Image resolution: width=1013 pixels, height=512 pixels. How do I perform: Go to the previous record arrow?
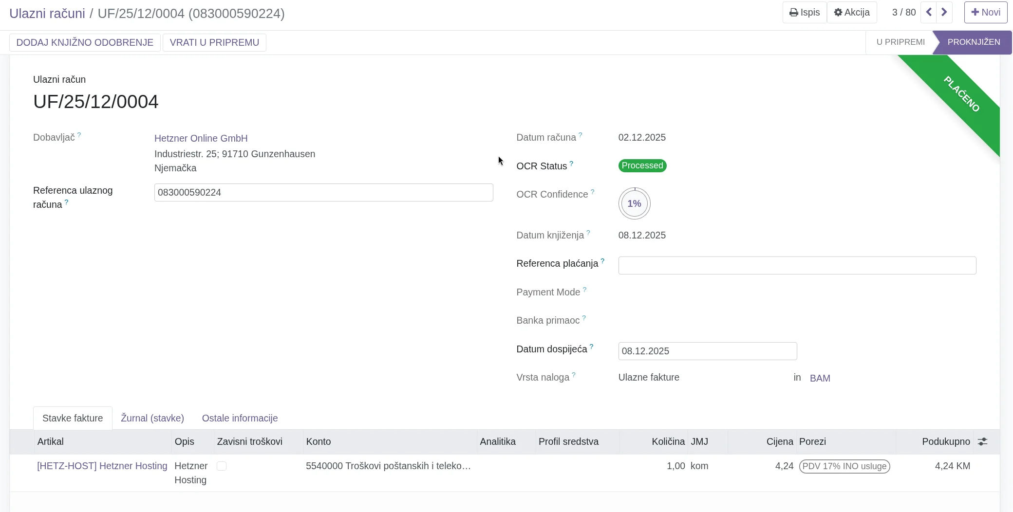(929, 12)
